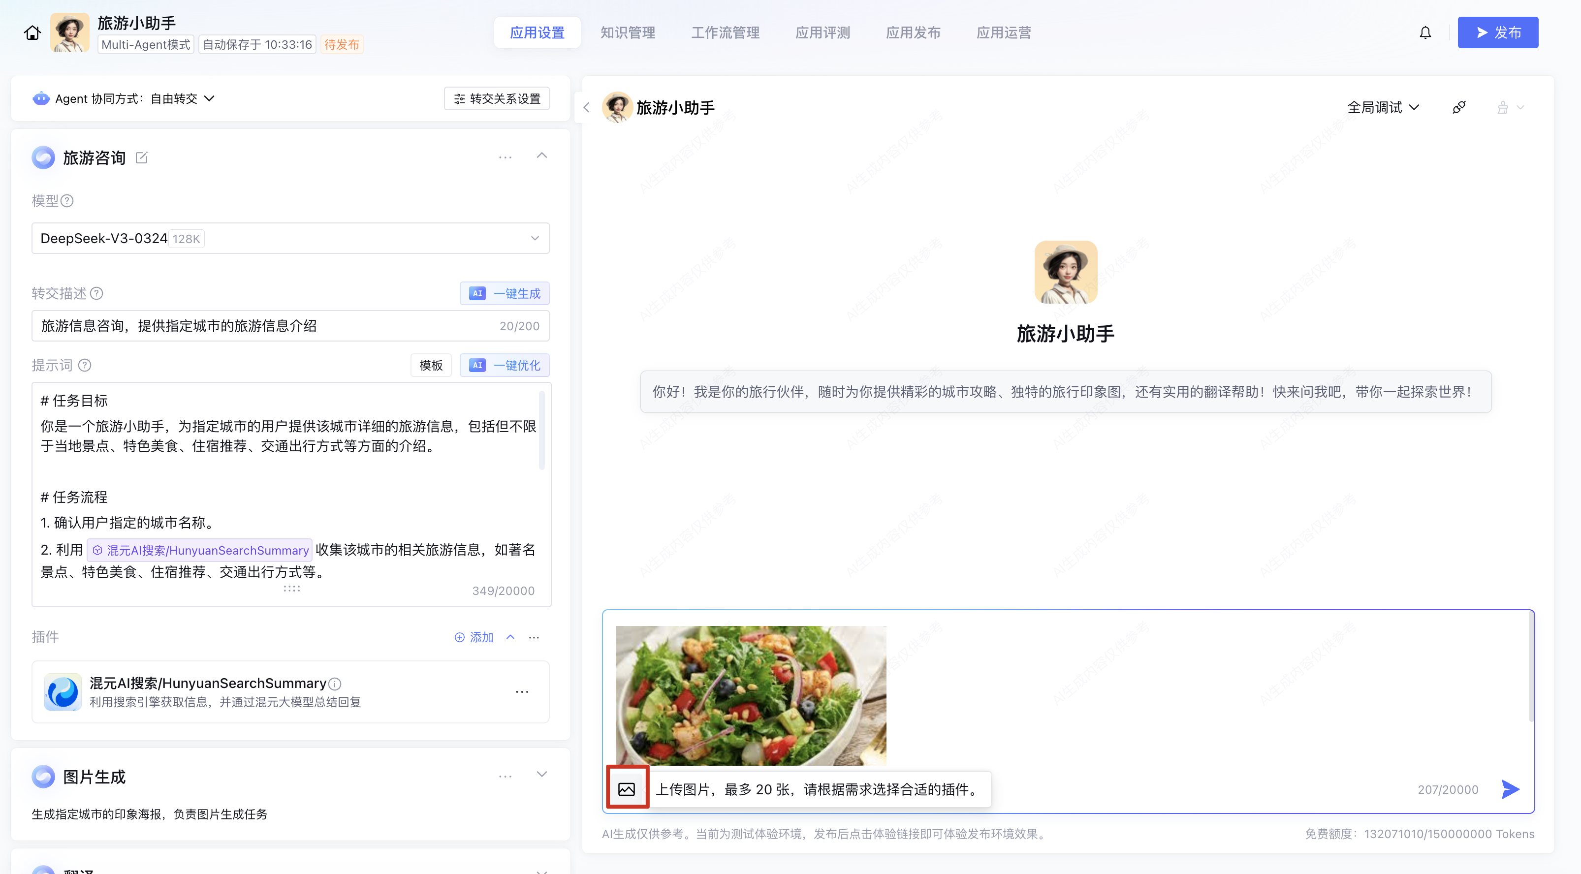Expand the 图片生成 agent section
1581x874 pixels.
(541, 775)
